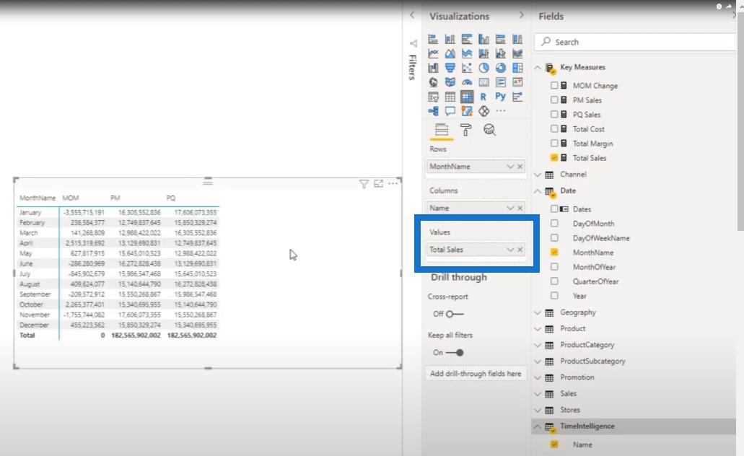Select the line chart visual
Screen dimensions: 744x456
tap(433, 53)
